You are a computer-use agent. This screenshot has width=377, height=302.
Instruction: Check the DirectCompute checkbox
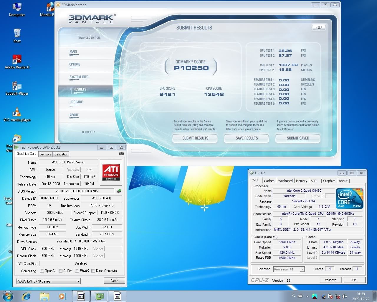(x=93, y=271)
